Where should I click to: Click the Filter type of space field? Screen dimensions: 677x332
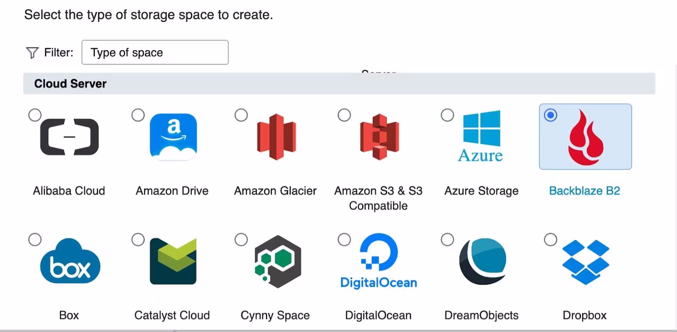(155, 52)
